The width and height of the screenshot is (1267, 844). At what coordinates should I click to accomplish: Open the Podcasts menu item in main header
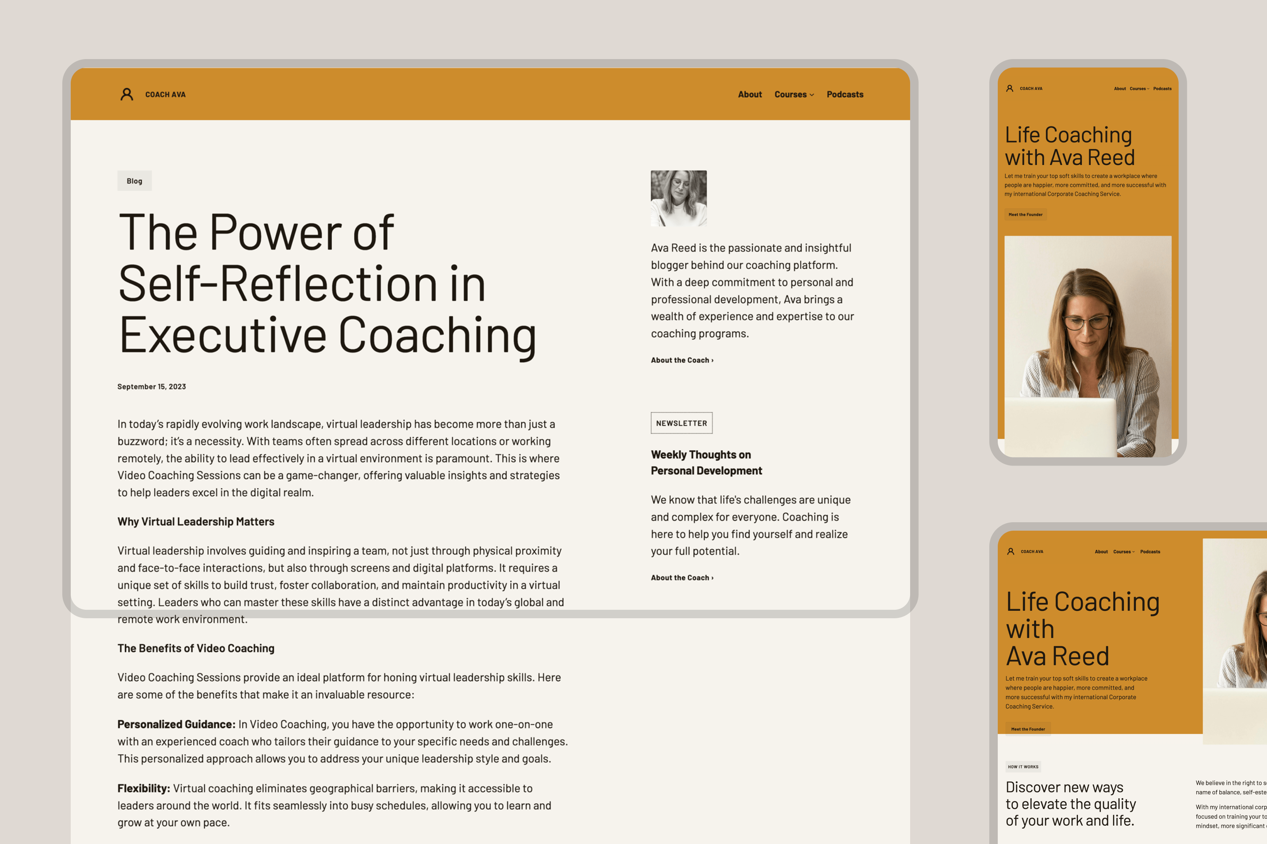tap(845, 94)
